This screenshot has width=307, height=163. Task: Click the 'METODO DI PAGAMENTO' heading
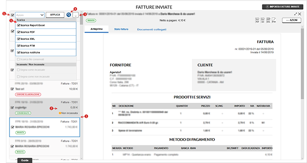point(192,139)
